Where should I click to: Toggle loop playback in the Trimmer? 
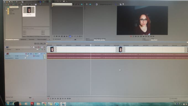54,36
